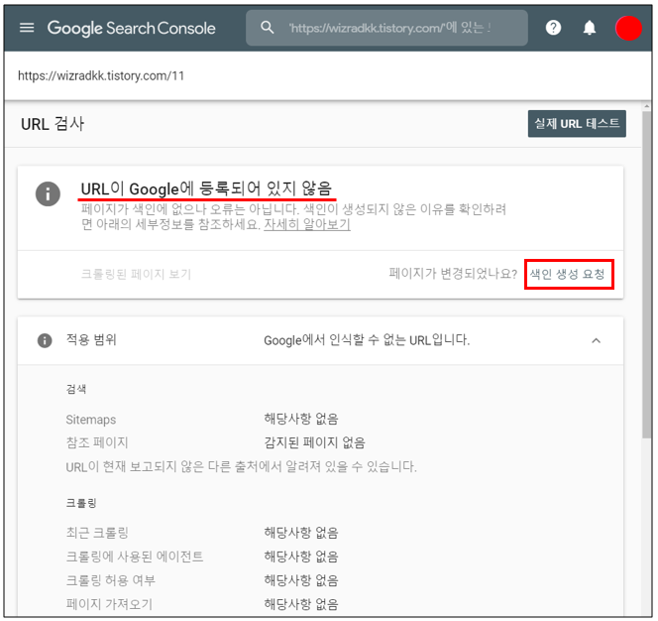Click the 적용 범위 label

(91, 339)
